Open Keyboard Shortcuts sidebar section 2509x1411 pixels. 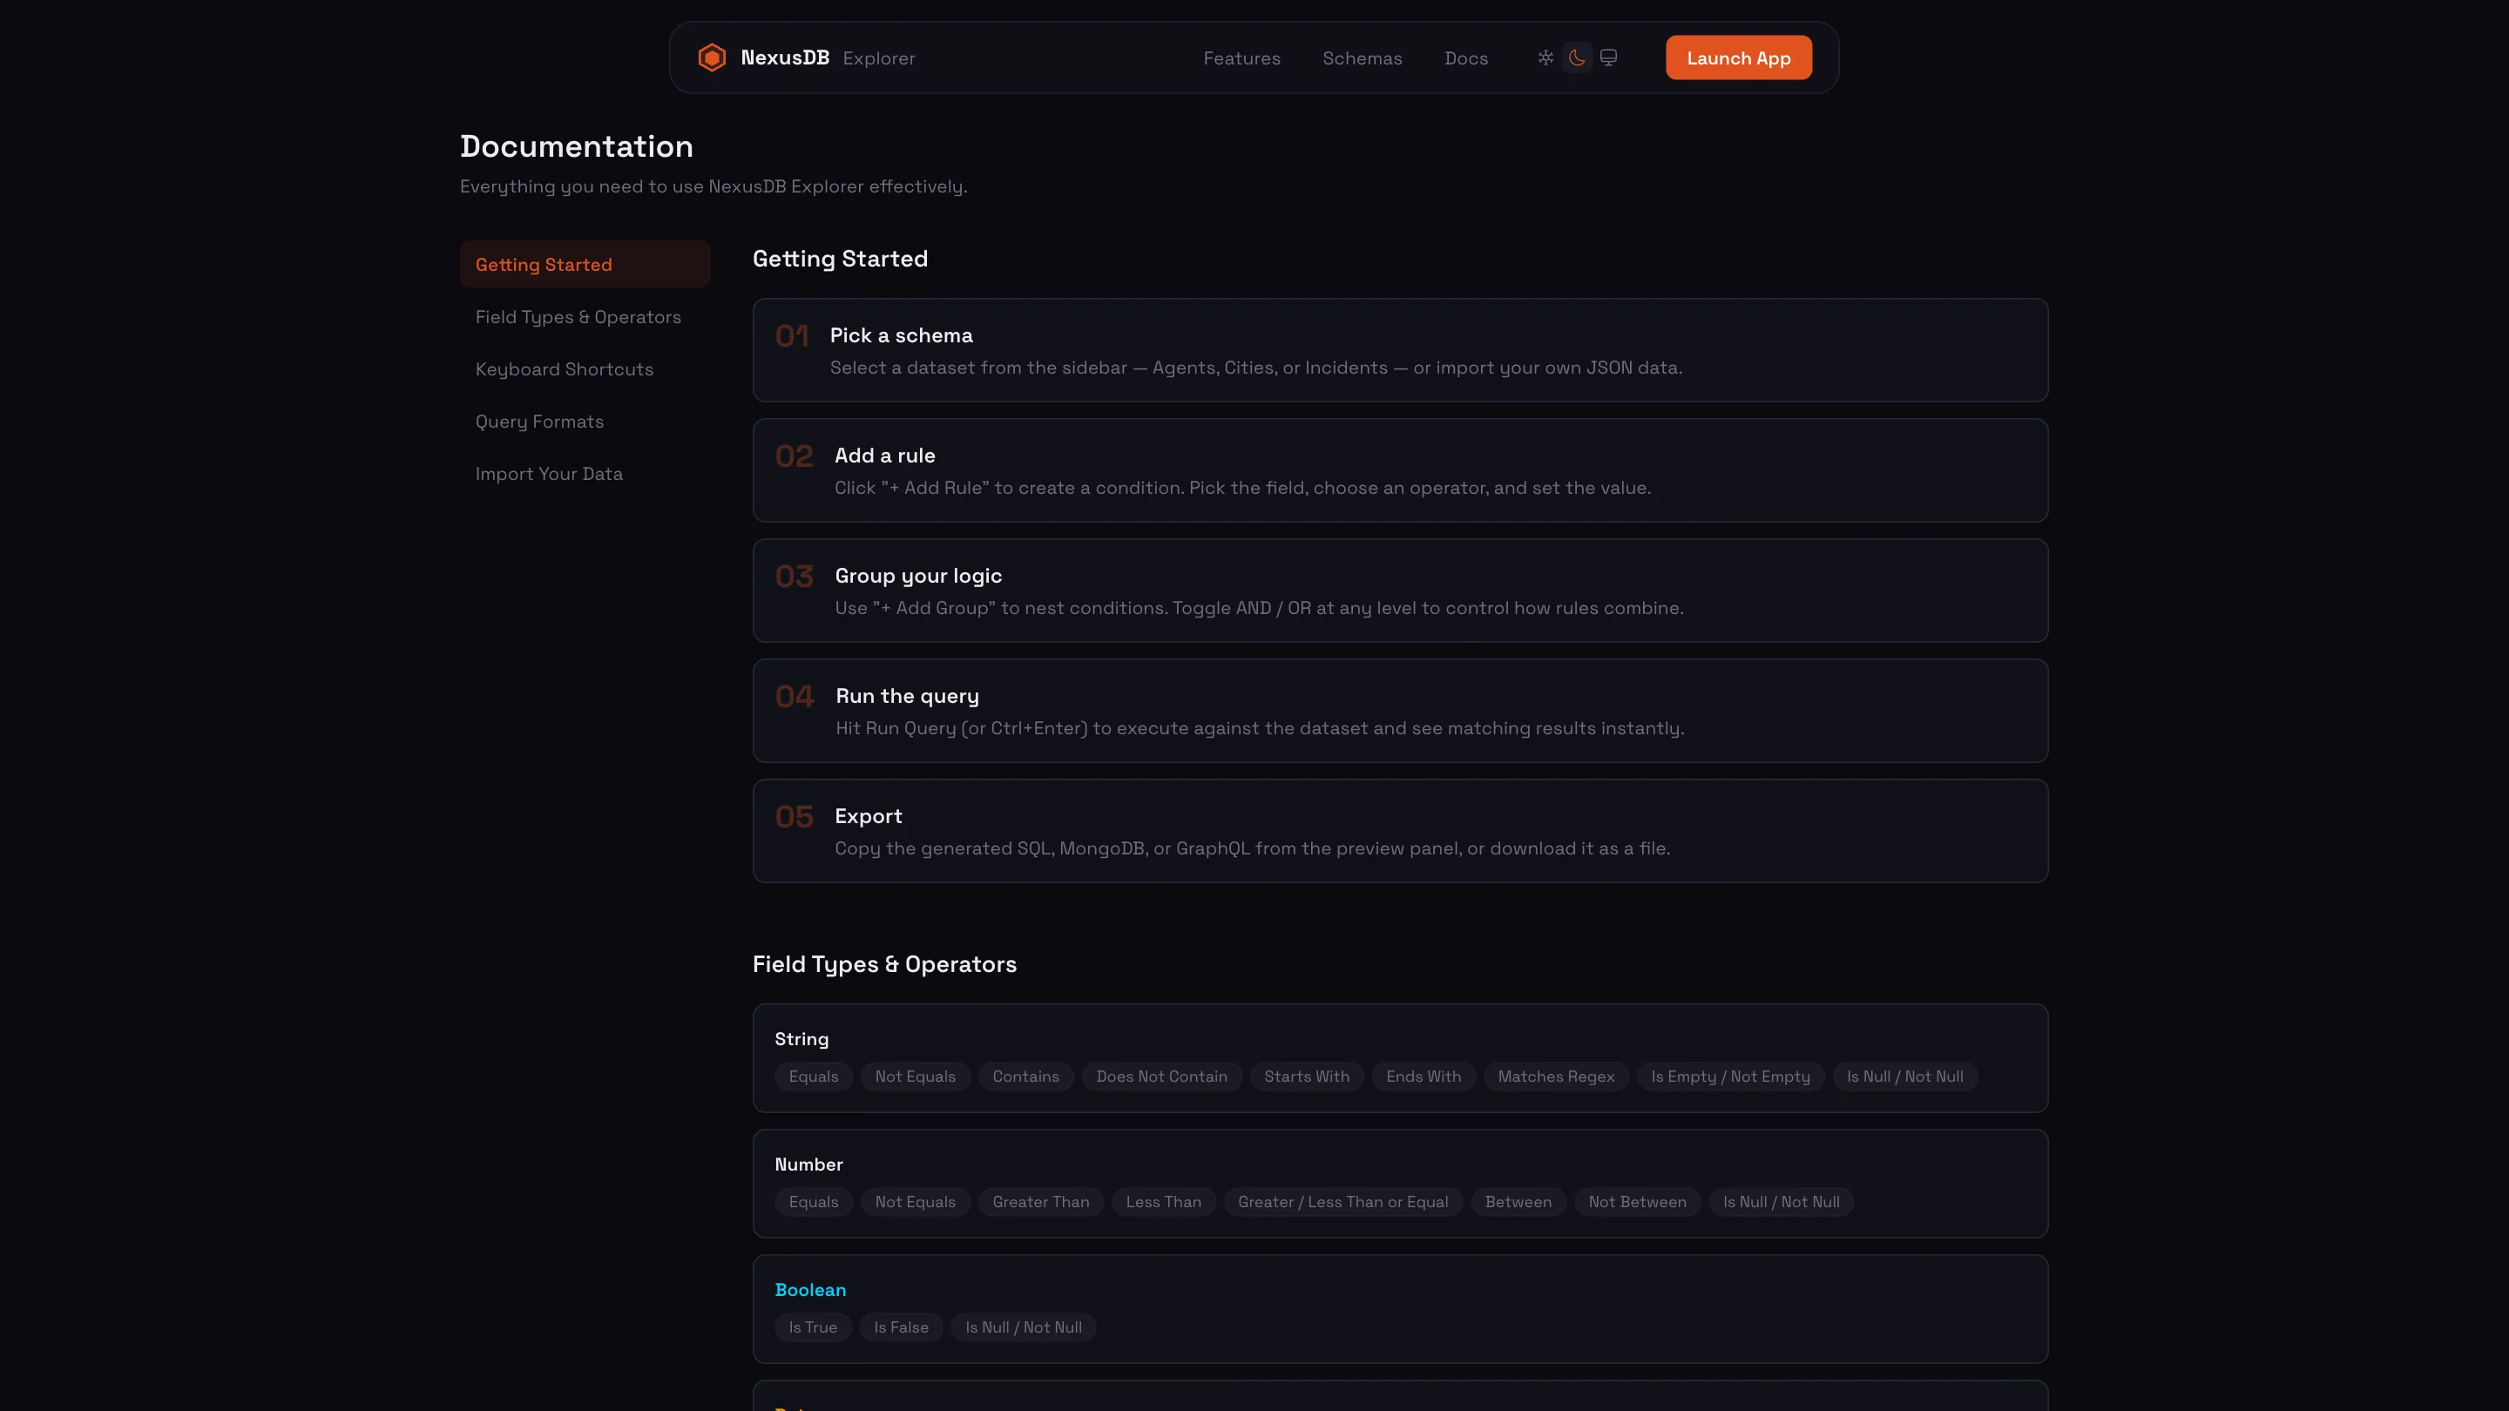click(585, 369)
